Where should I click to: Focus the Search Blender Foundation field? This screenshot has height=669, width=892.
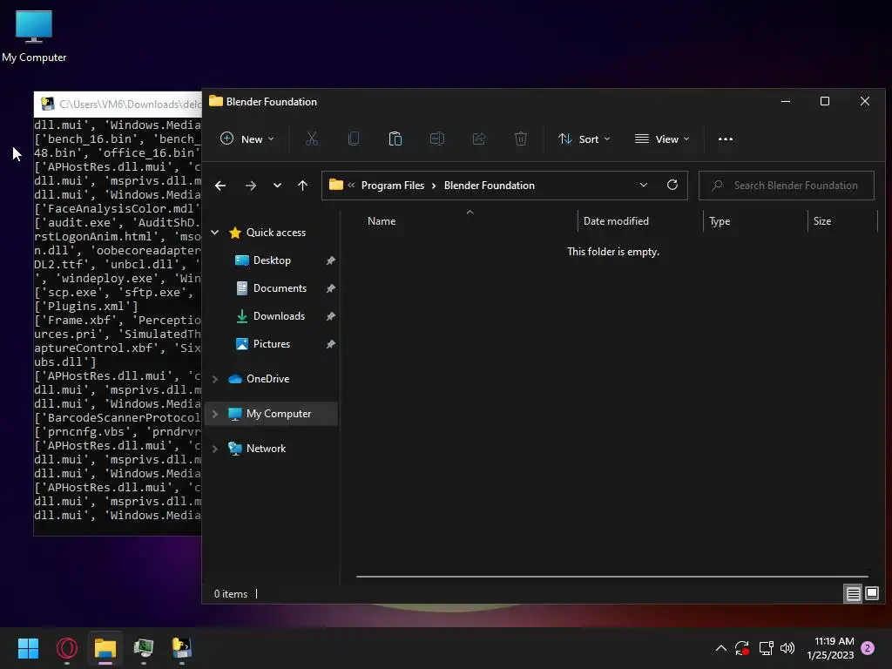tap(787, 186)
